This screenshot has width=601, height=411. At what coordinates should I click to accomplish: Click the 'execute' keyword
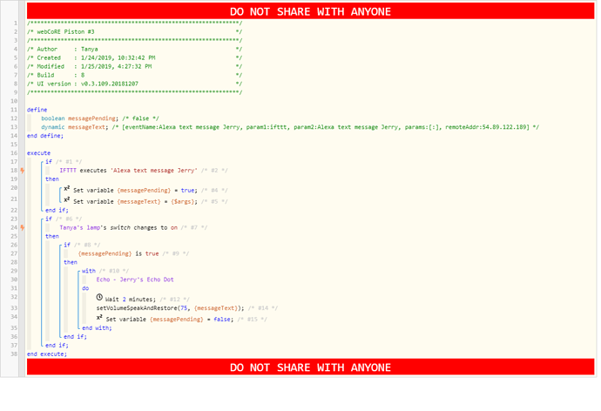tap(38, 153)
